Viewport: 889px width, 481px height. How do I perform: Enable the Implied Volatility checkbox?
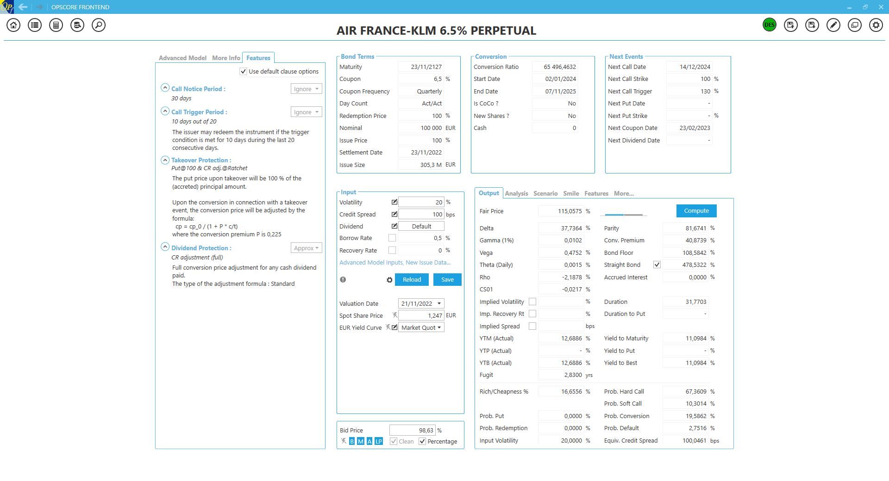coord(532,302)
